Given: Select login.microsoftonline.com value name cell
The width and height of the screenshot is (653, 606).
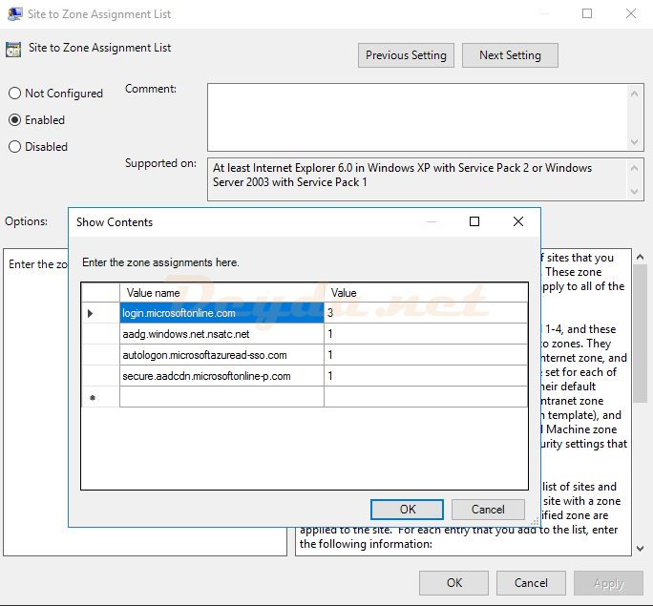Looking at the screenshot, I should [222, 313].
